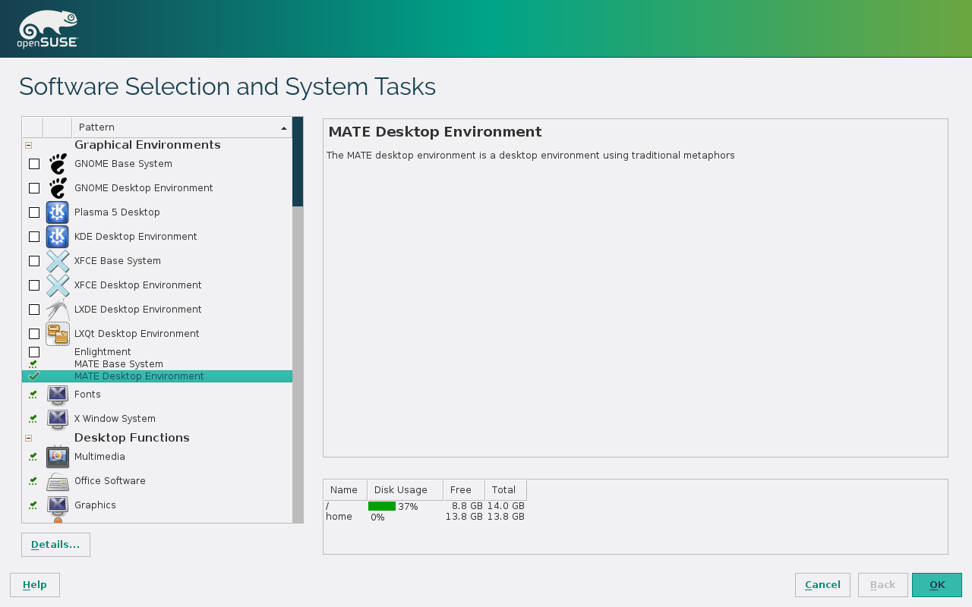Click the root partition disk usage bar
This screenshot has height=607, width=972.
pos(382,506)
